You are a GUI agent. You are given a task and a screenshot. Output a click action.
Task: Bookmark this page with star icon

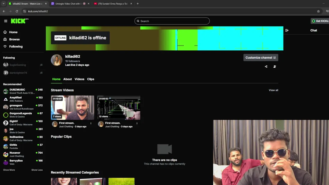click(x=318, y=11)
